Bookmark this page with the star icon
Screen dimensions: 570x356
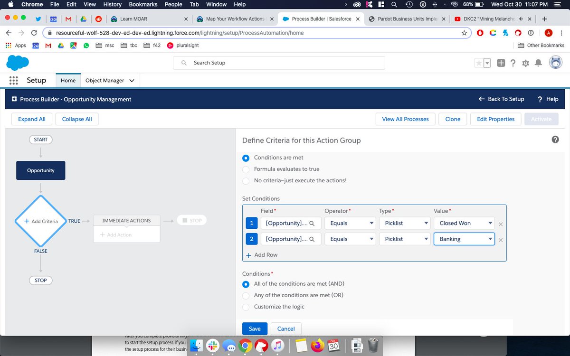pyautogui.click(x=464, y=33)
